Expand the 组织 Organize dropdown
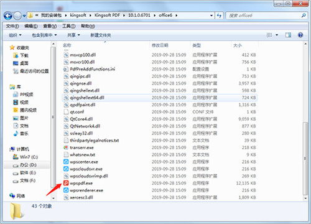 click(15, 35)
